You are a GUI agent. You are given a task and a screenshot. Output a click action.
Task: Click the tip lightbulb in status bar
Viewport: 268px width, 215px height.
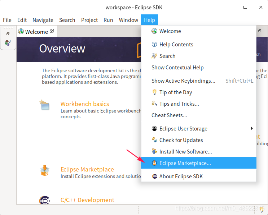262,210
